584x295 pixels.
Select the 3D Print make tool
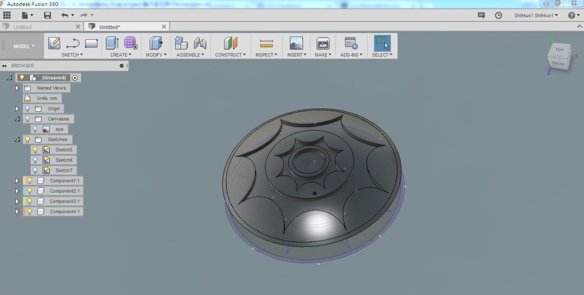click(x=323, y=43)
